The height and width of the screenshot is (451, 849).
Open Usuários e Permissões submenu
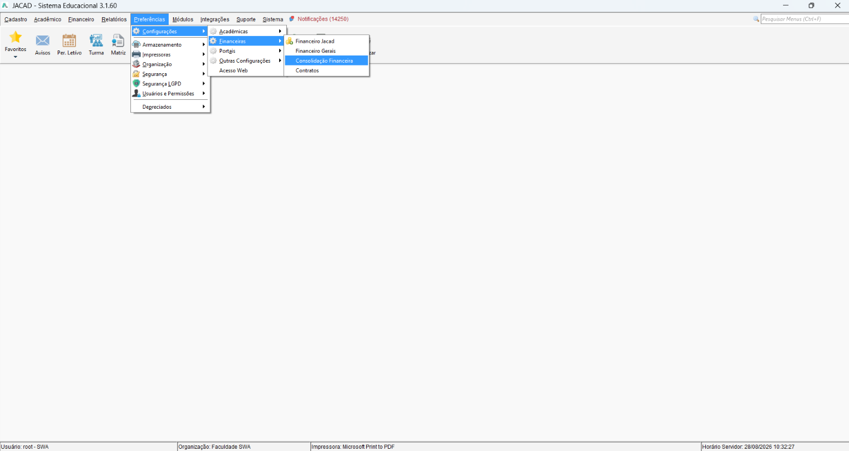click(x=169, y=94)
